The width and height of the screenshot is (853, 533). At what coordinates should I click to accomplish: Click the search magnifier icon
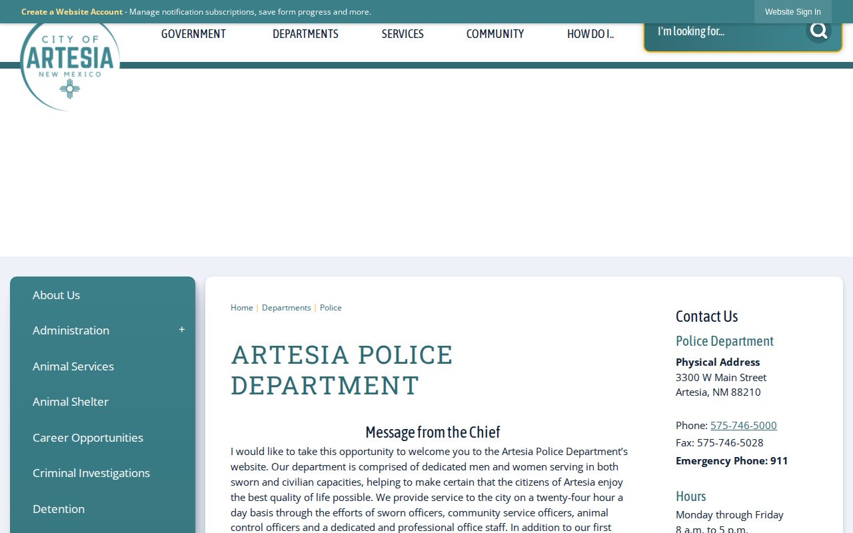[x=818, y=31]
